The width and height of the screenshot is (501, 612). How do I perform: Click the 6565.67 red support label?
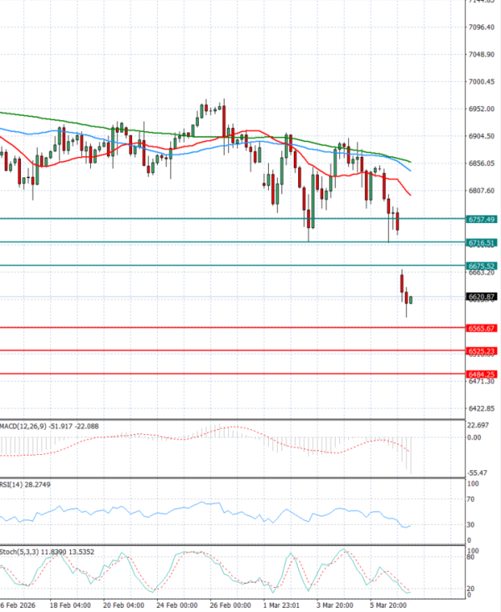coord(483,328)
